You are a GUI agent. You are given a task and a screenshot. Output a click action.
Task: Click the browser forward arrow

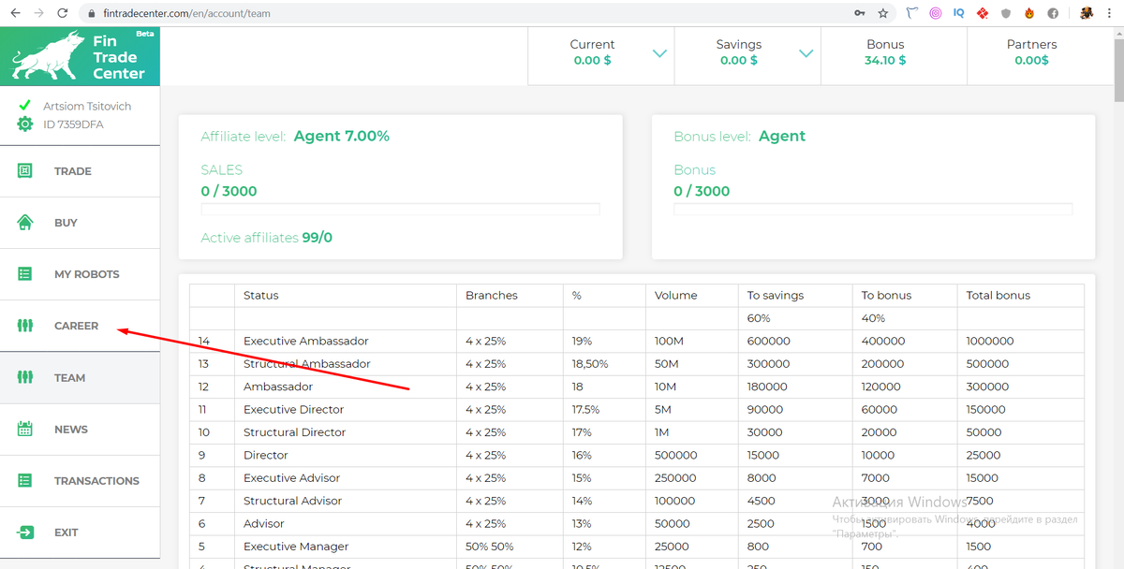(x=38, y=13)
